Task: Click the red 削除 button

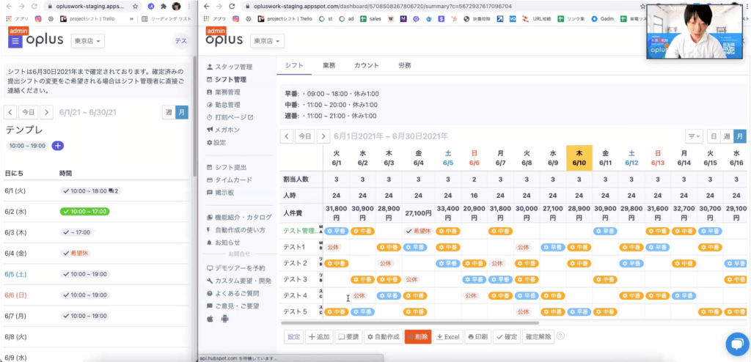Action: pyautogui.click(x=418, y=337)
